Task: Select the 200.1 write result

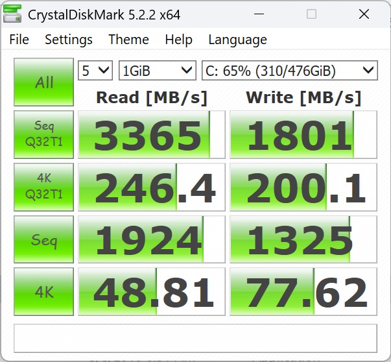Action: click(303, 187)
